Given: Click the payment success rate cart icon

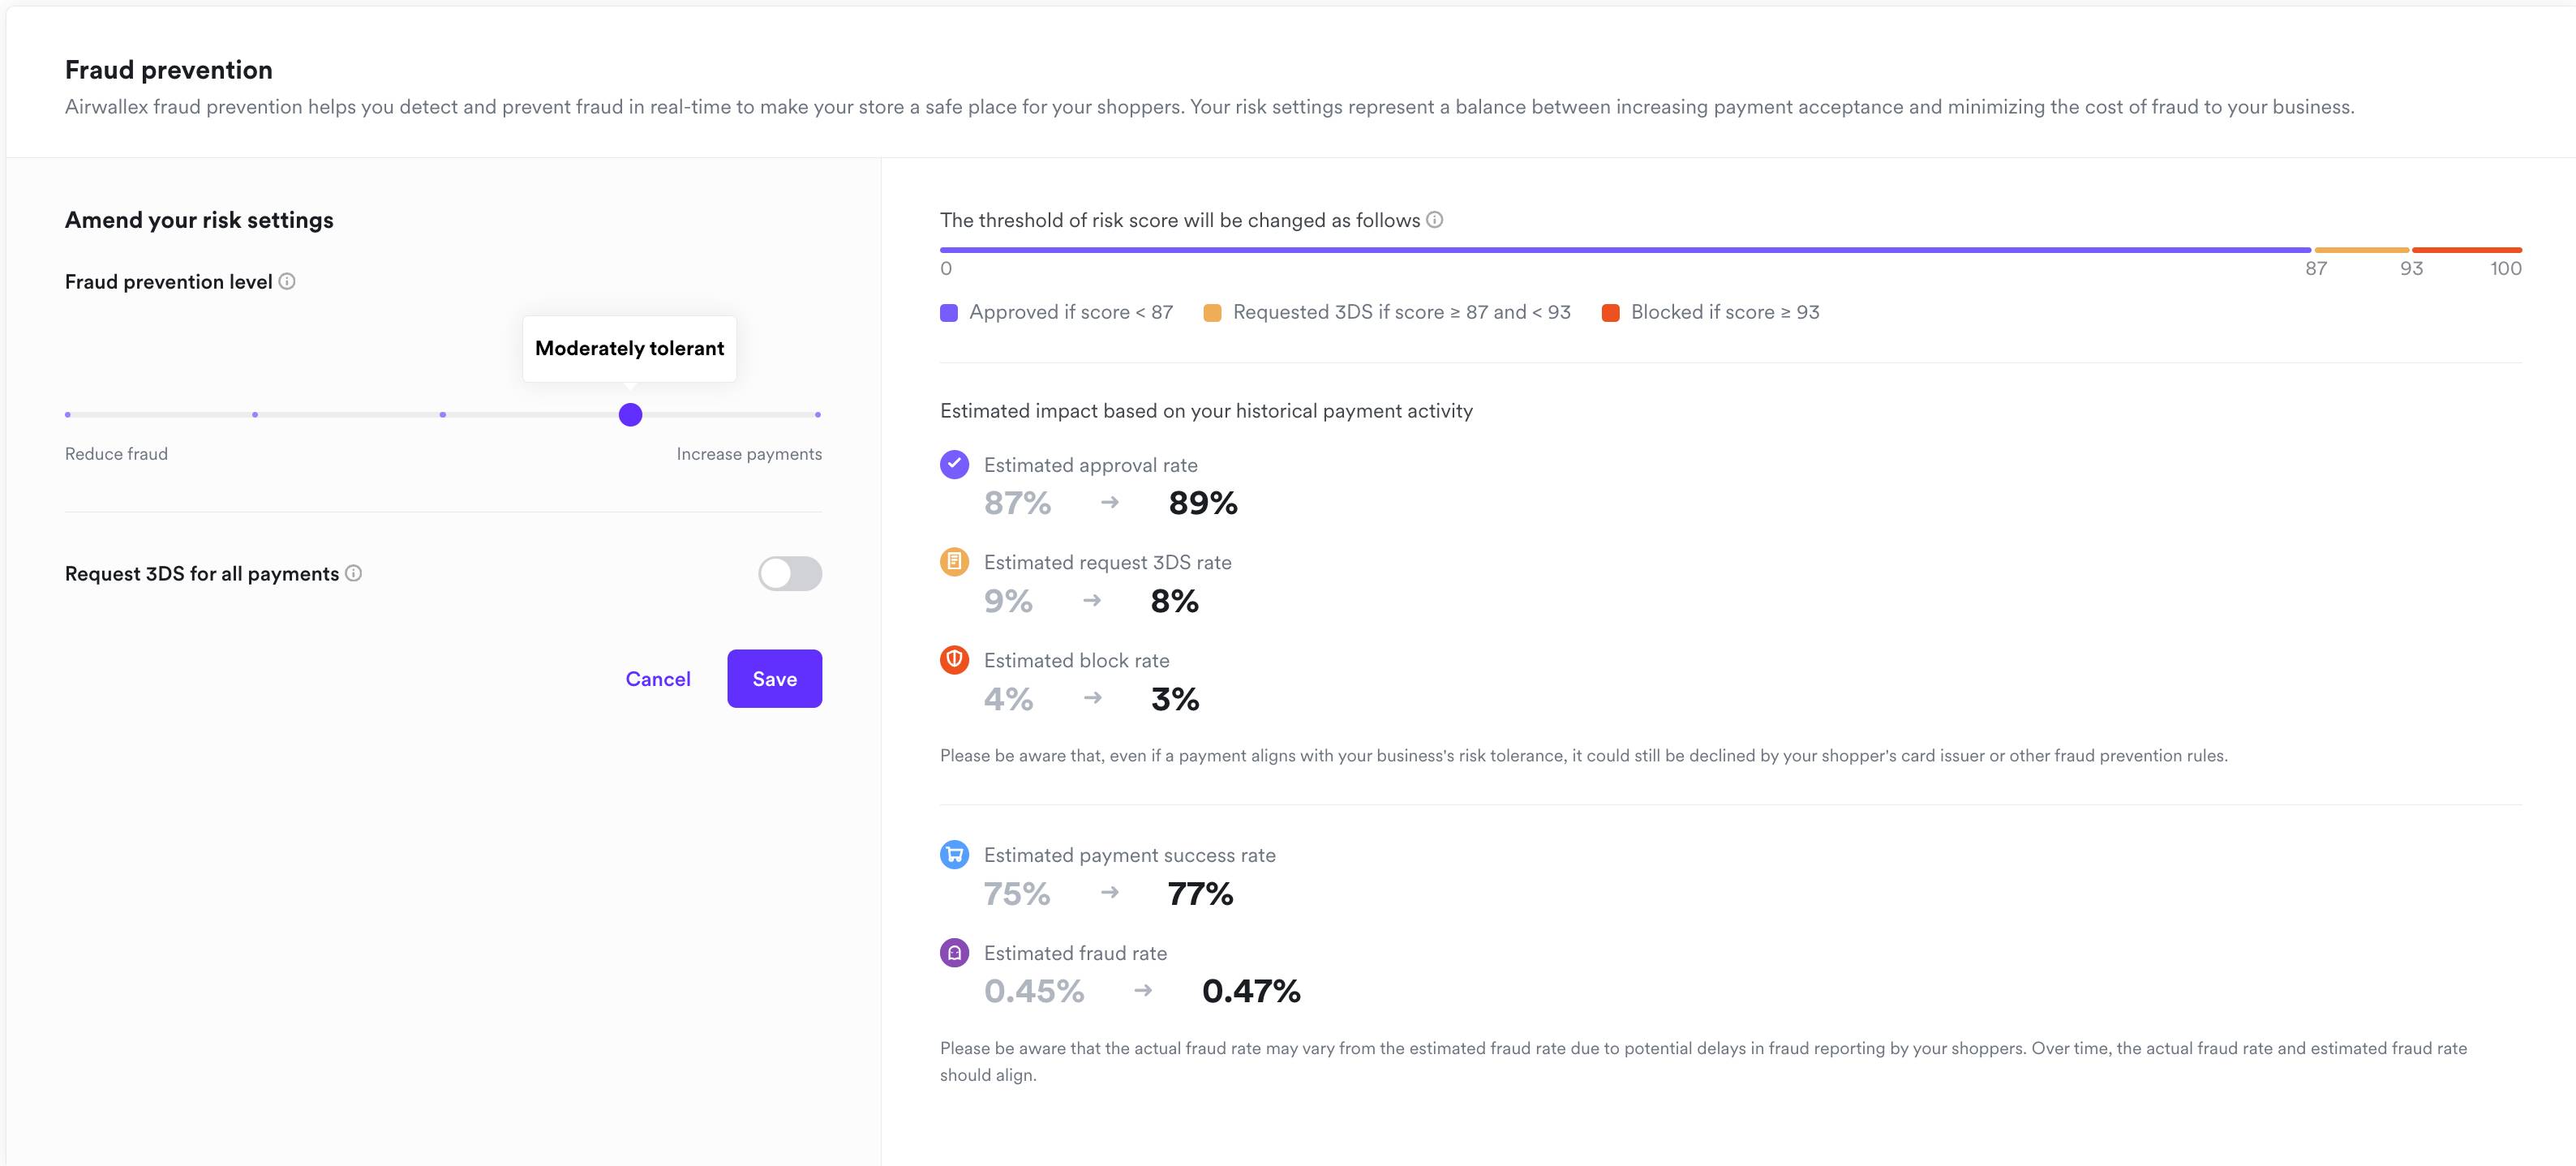Looking at the screenshot, I should (954, 855).
